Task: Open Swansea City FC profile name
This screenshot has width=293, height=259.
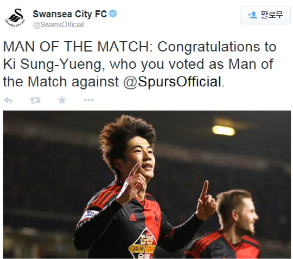Action: (69, 14)
